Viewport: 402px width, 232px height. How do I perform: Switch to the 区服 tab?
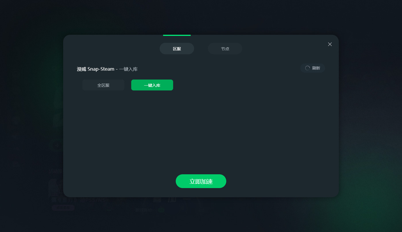coord(177,49)
